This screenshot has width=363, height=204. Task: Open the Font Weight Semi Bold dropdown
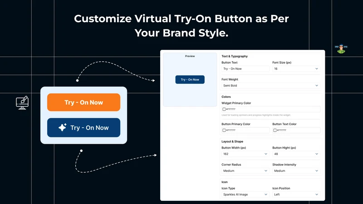tap(271, 86)
